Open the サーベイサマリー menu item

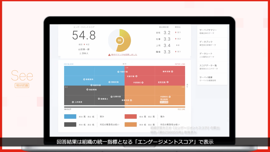point(212,32)
